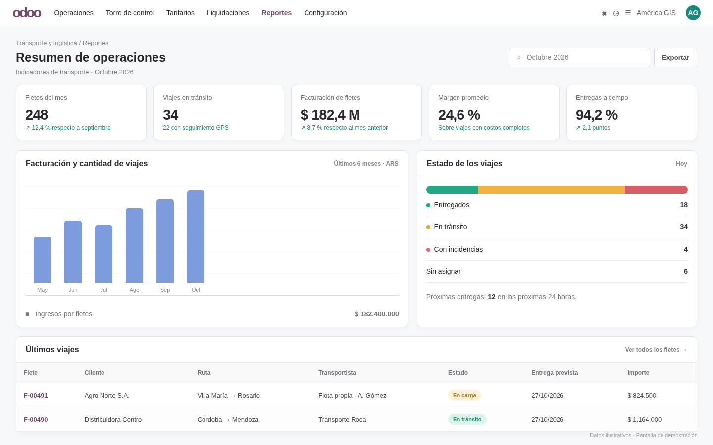Image resolution: width=713 pixels, height=445 pixels.
Task: Open the Viajes en tránsito card
Action: (x=219, y=112)
